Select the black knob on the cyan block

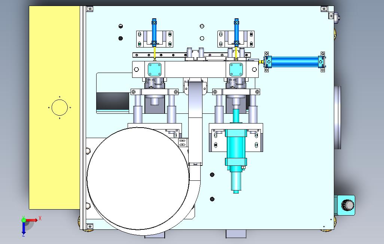[x=348, y=205]
